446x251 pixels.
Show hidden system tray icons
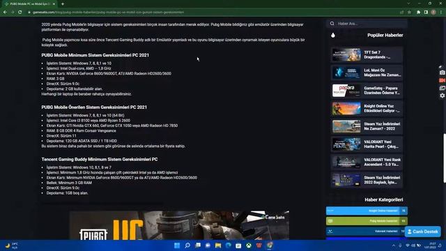click(x=394, y=245)
